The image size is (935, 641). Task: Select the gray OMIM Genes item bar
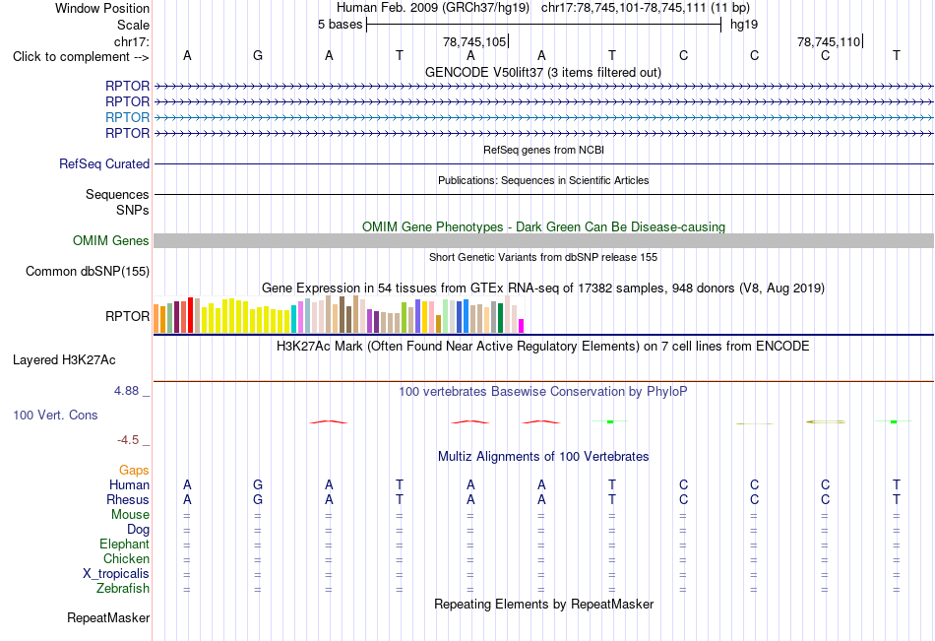(x=543, y=240)
